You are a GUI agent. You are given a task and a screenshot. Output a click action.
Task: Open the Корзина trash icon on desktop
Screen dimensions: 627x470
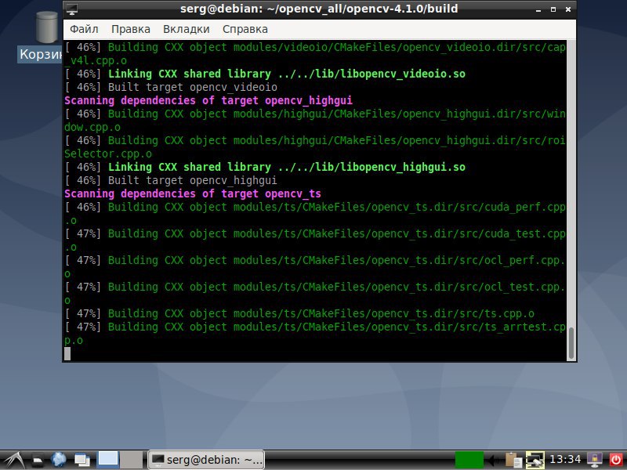click(47, 27)
